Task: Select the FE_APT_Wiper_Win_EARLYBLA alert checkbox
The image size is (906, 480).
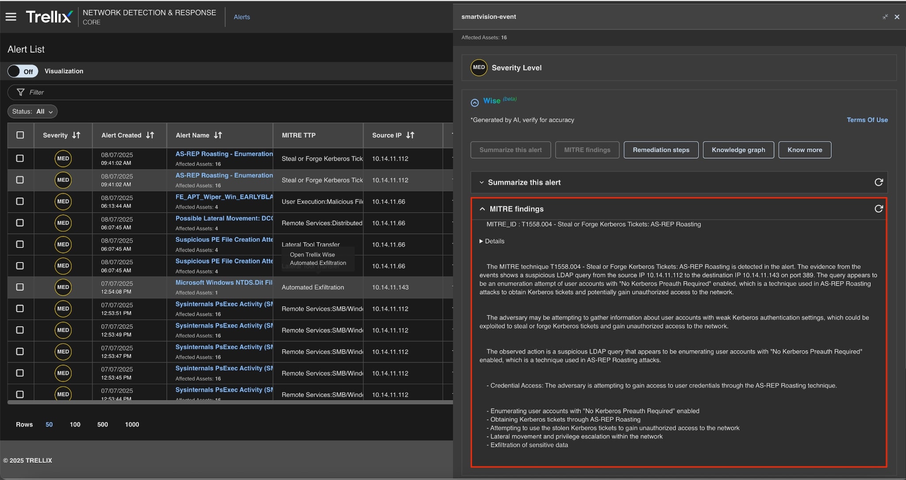Action: (x=20, y=202)
